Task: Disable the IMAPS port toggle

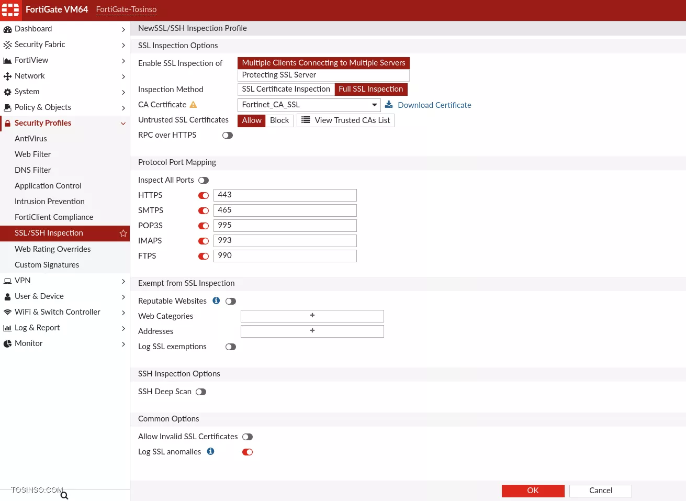Action: (x=204, y=241)
